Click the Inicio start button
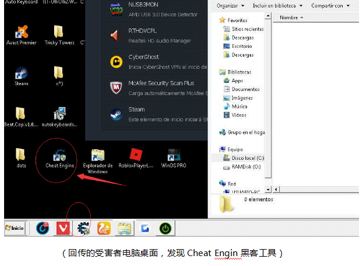363x266 pixels. click(x=15, y=228)
